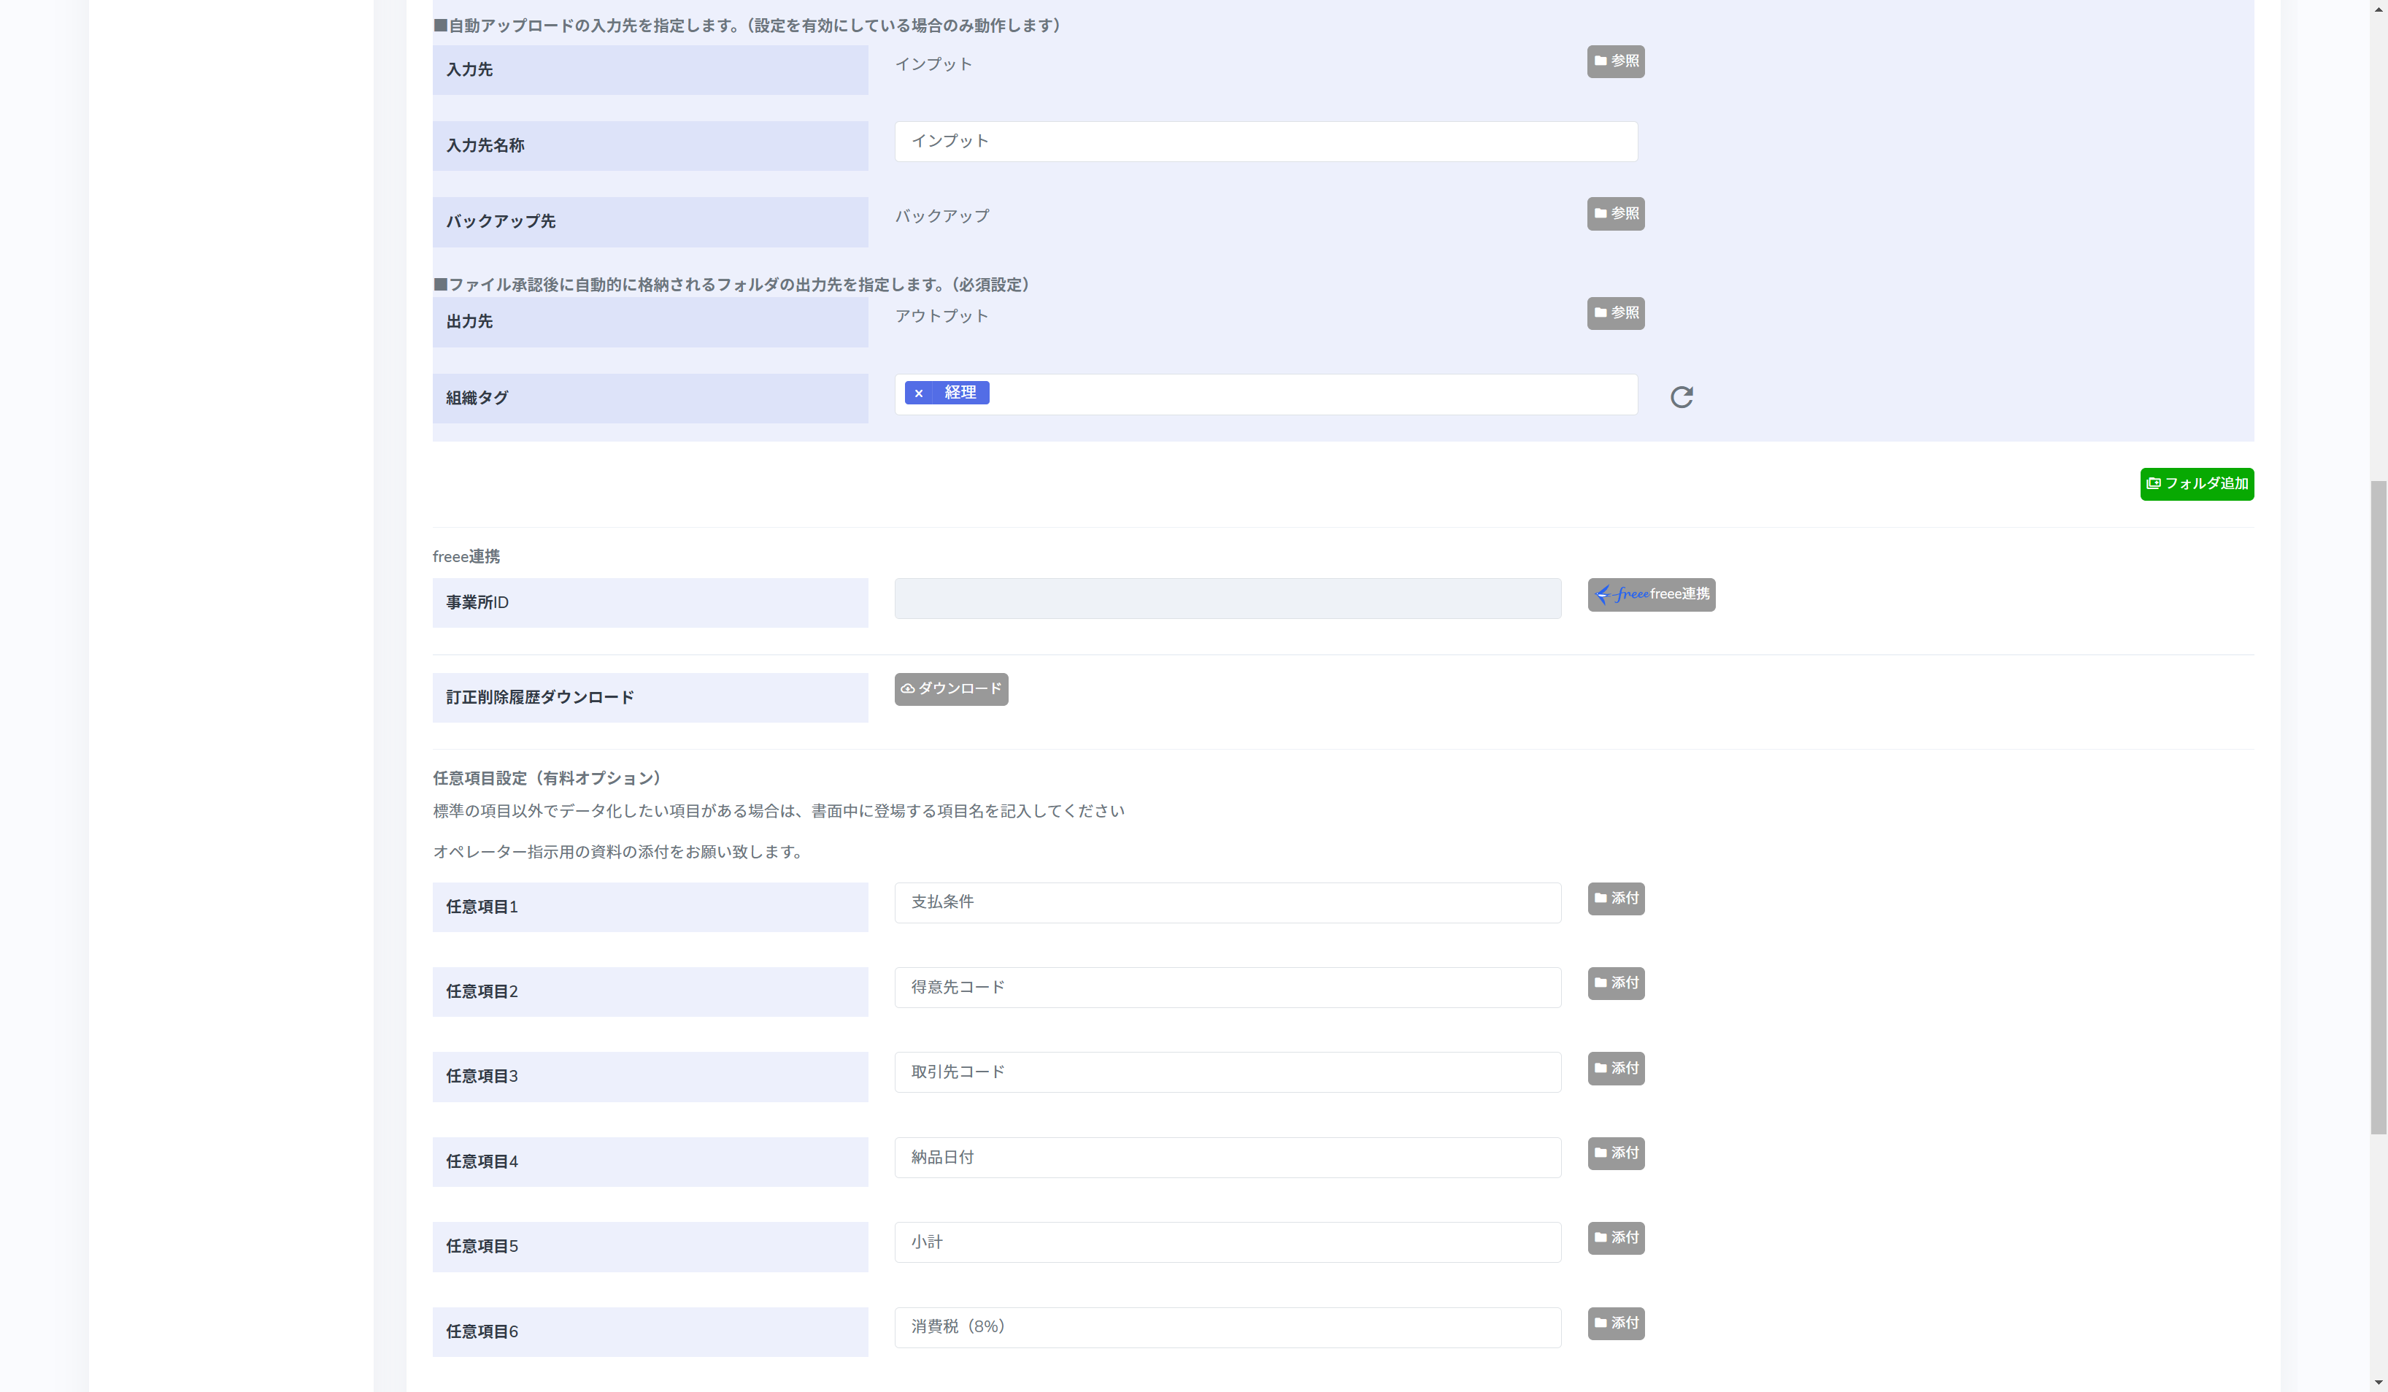Click the freee連携 button
This screenshot has height=1392, width=2388.
[x=1652, y=594]
